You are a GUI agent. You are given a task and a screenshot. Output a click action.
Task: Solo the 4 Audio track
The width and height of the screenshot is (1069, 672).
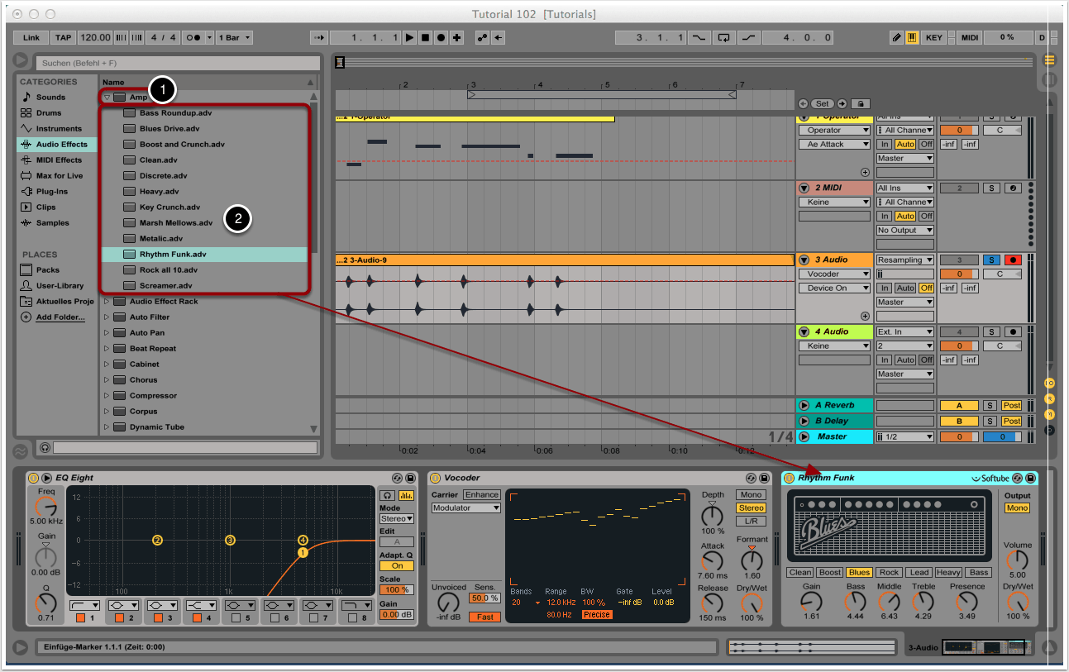pos(990,331)
